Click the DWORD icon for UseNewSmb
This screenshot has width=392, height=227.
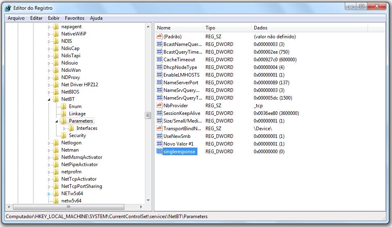pyautogui.click(x=159, y=136)
